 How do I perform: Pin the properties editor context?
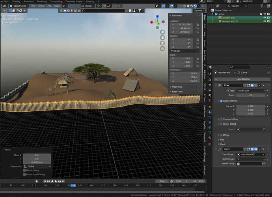coord(268,73)
